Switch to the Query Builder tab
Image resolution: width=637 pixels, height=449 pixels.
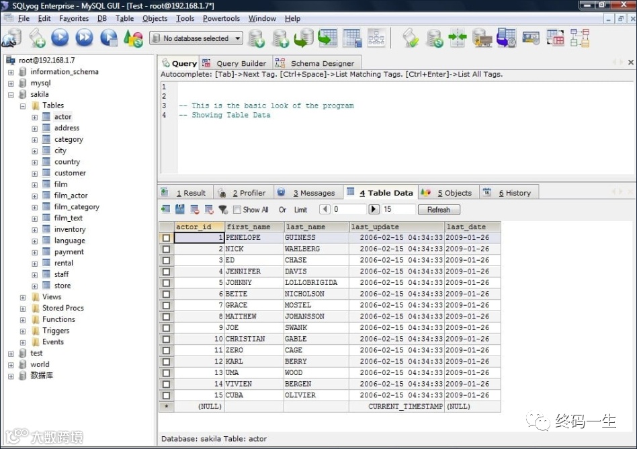click(236, 63)
